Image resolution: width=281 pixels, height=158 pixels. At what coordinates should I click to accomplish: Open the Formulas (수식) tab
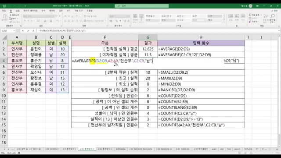[x=43, y=11]
